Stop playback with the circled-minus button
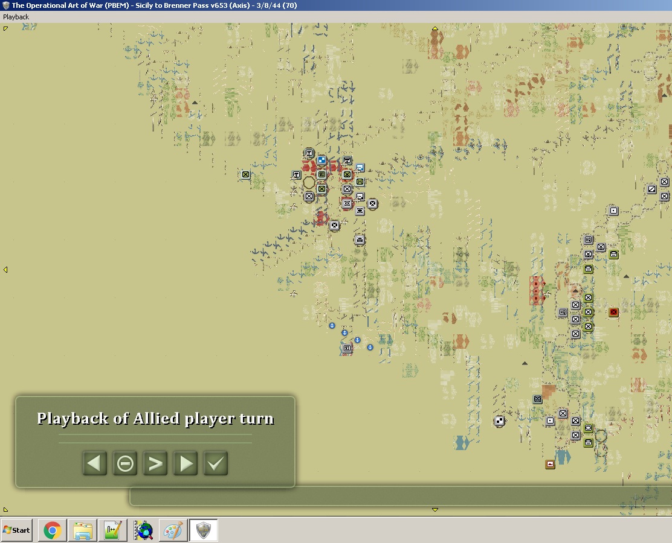 pos(125,463)
